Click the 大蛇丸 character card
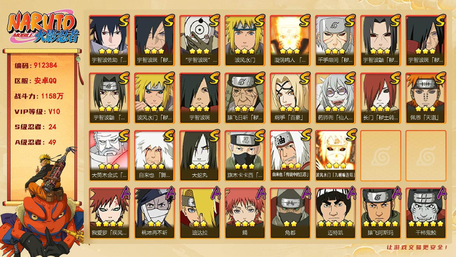456x257 pixels. (200, 155)
